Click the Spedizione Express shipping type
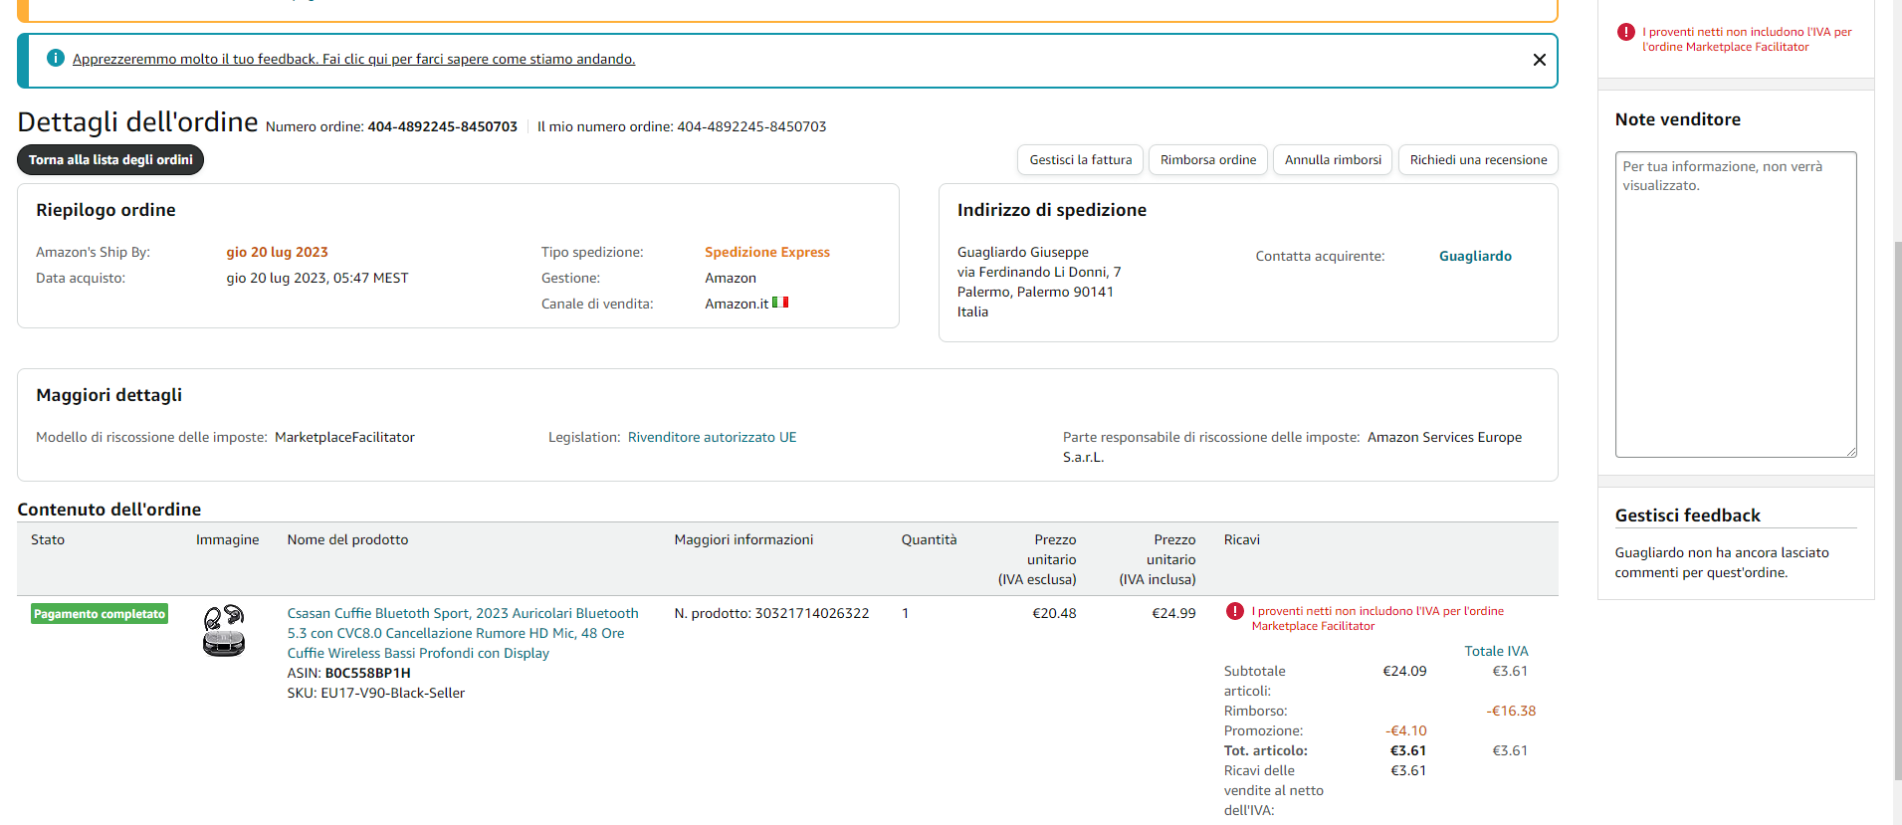The height and width of the screenshot is (825, 1902). tap(766, 253)
